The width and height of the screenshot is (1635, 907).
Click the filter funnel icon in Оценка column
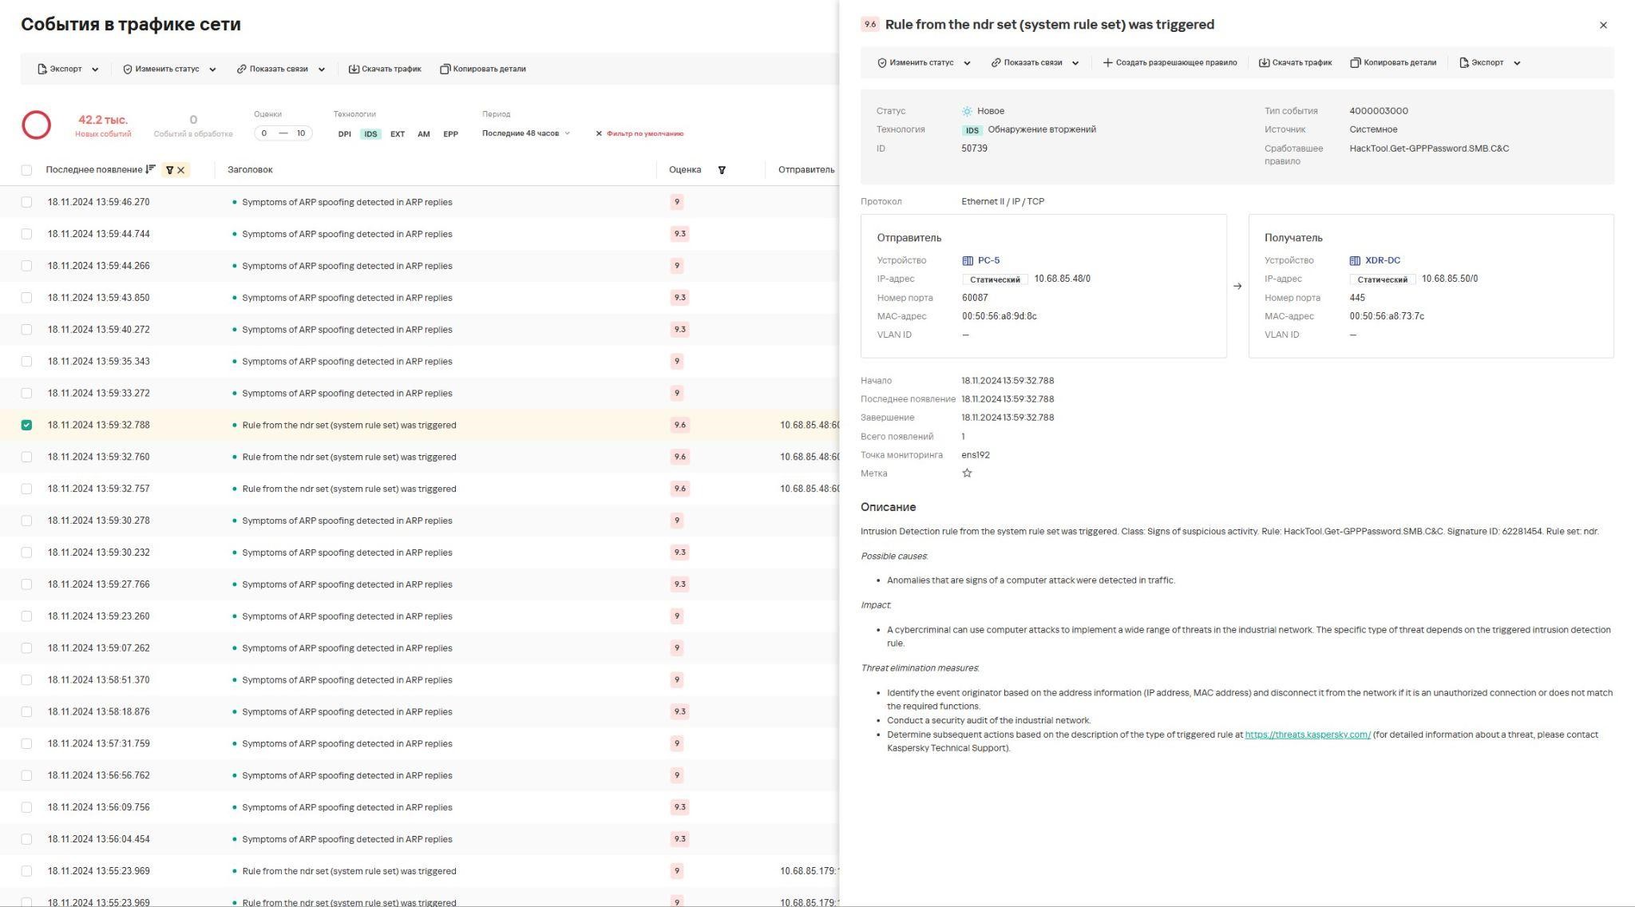coord(722,170)
